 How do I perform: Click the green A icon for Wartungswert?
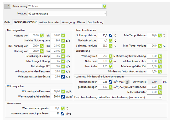point(111,56)
